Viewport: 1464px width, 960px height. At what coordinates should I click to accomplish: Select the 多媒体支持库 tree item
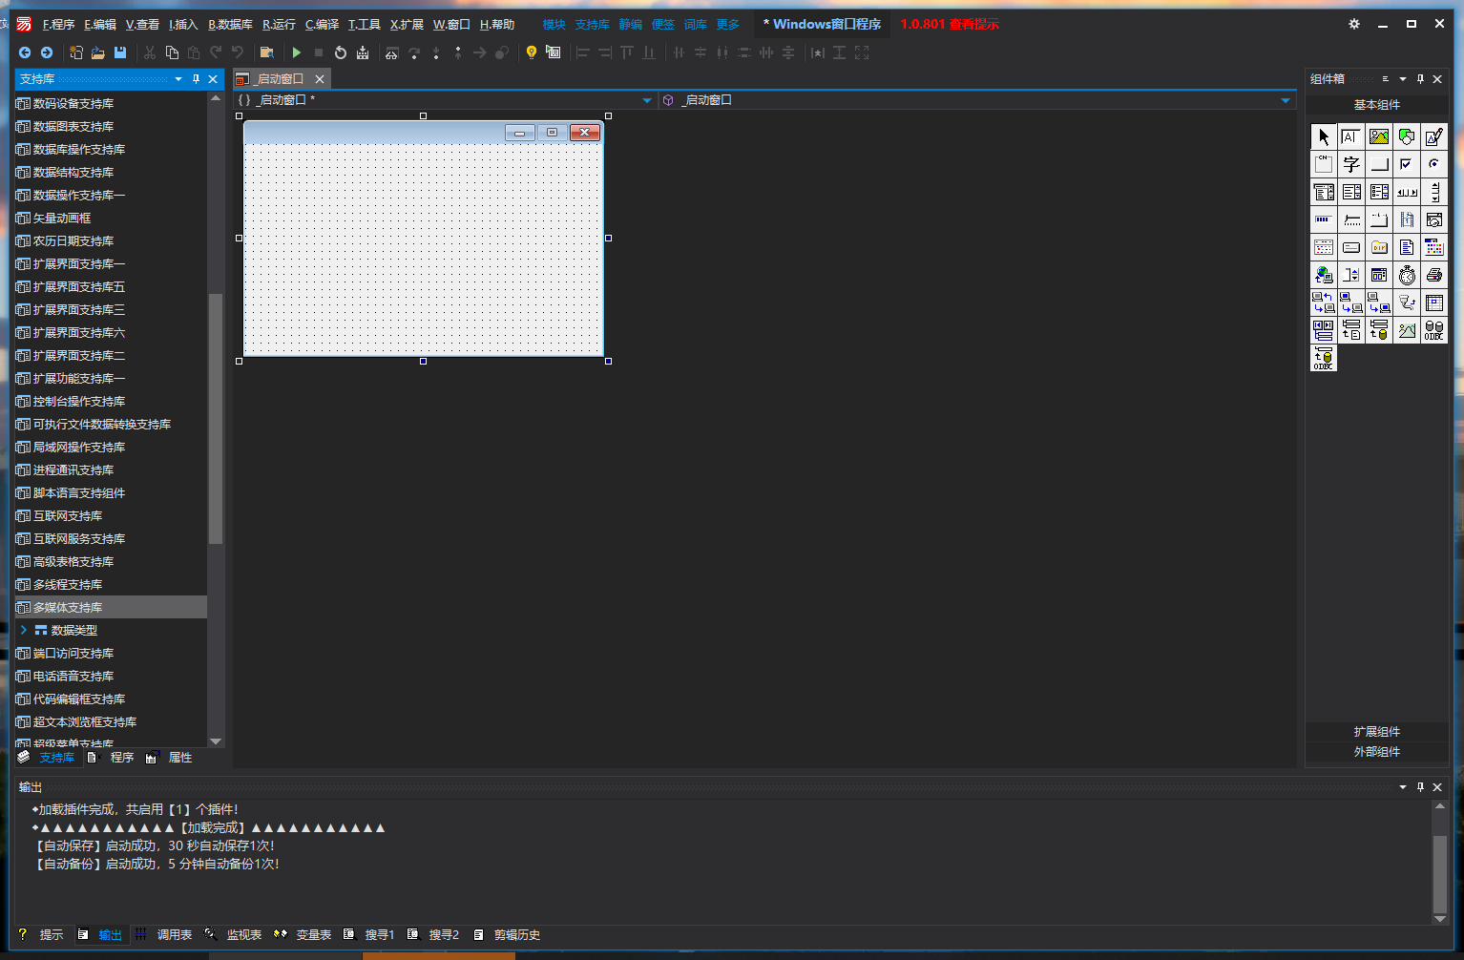(x=111, y=607)
